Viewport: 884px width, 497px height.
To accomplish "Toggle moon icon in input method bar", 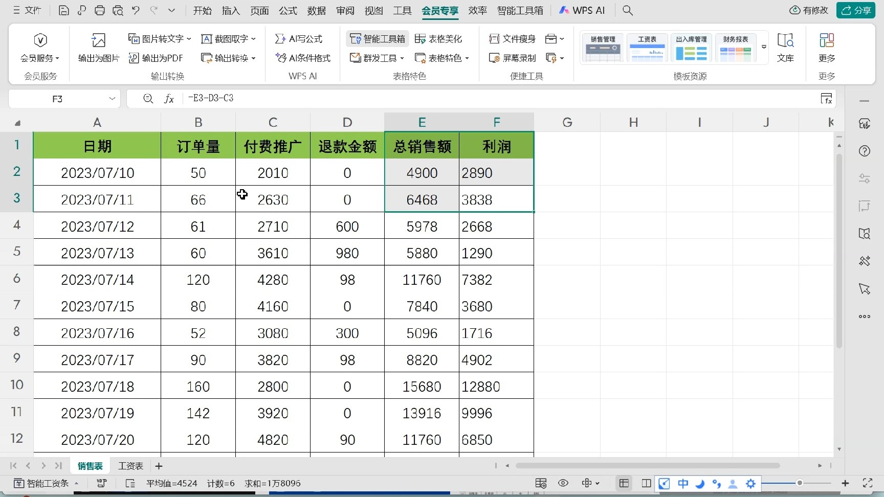I will click(x=700, y=483).
